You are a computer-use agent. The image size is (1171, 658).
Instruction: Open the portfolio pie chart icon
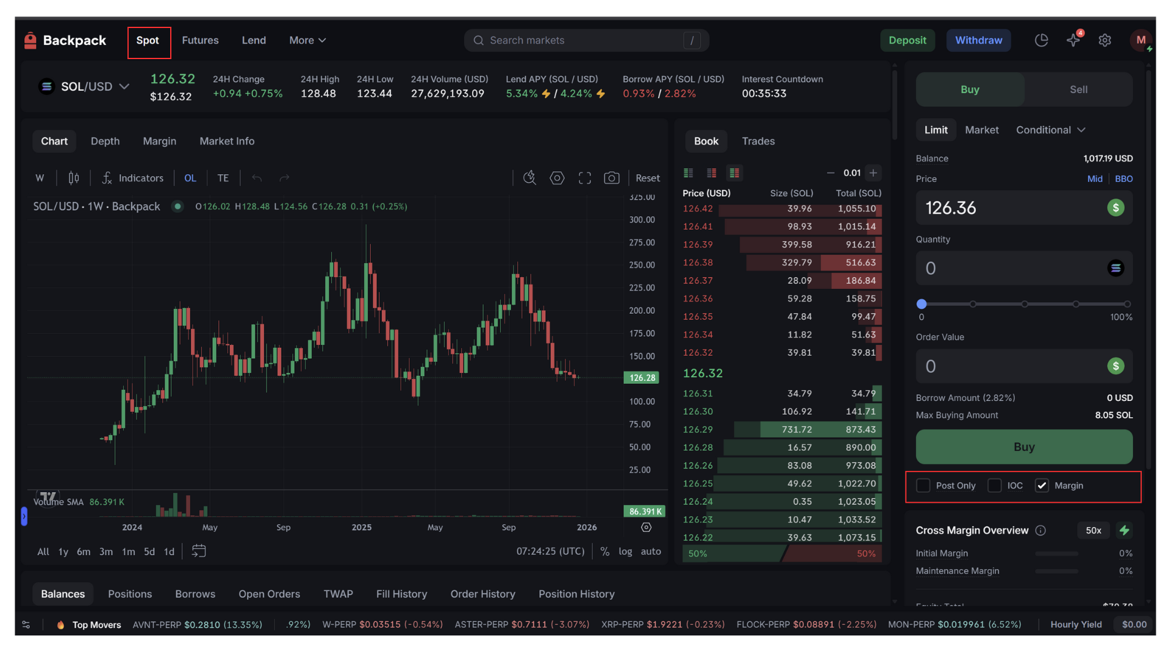(1041, 40)
